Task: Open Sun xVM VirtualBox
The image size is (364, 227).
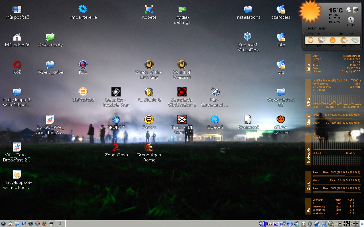Action: pos(248,37)
